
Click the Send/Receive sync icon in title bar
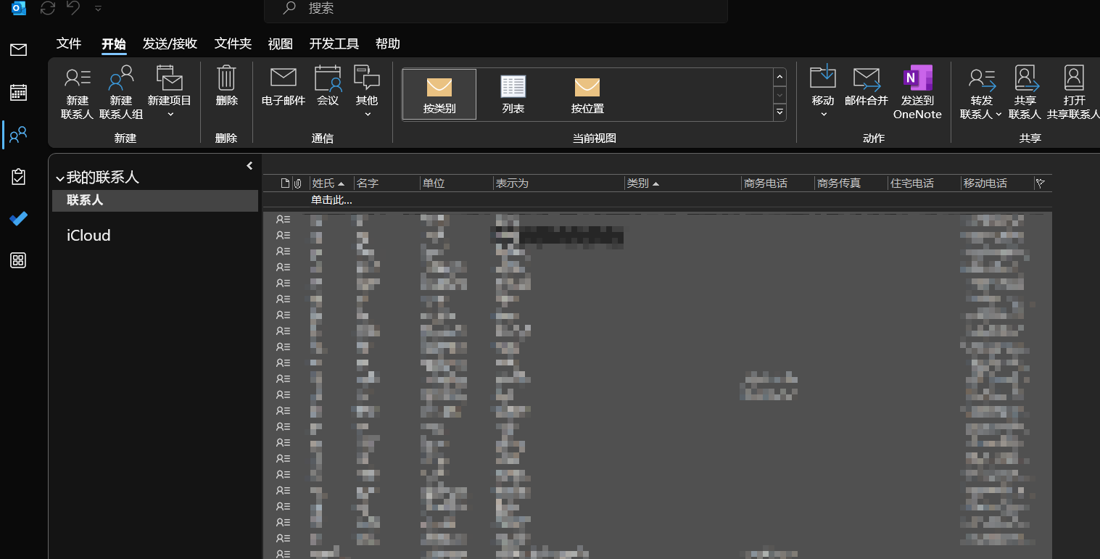(x=48, y=8)
